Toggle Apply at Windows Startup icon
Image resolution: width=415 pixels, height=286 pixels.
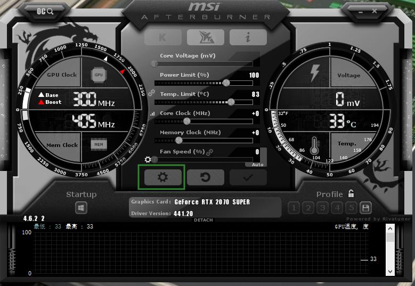point(81,208)
